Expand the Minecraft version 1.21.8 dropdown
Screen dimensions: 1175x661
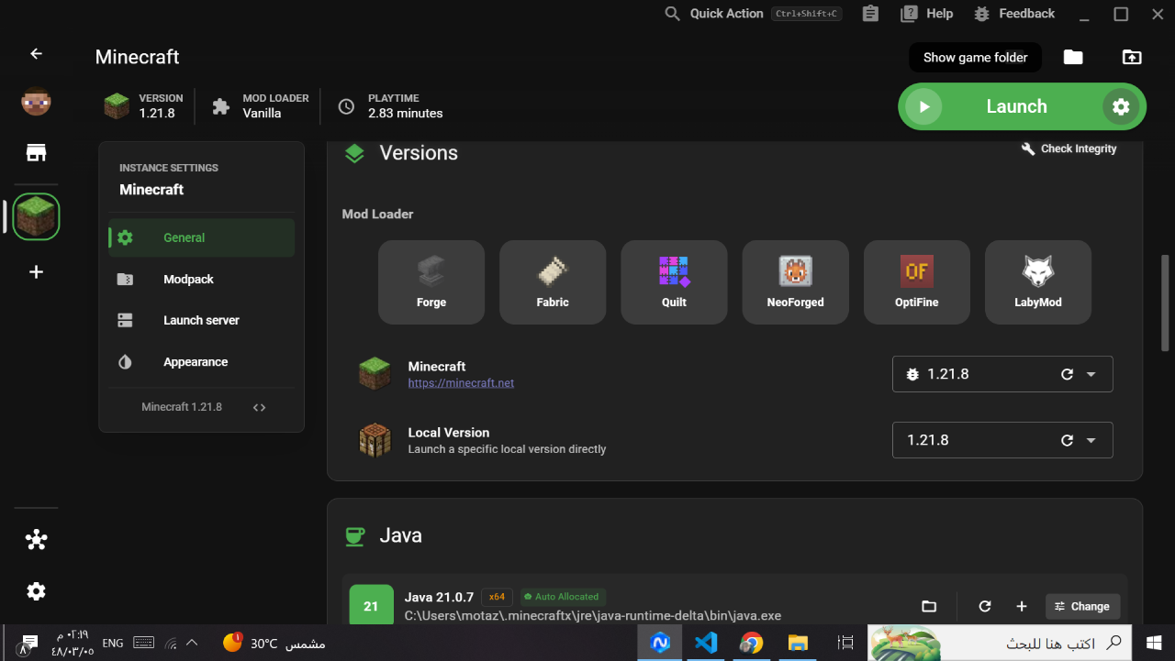tap(1091, 374)
